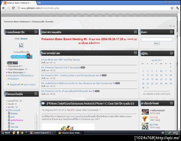
Task: Click the system tray clock
Action: pyautogui.click(x=176, y=133)
